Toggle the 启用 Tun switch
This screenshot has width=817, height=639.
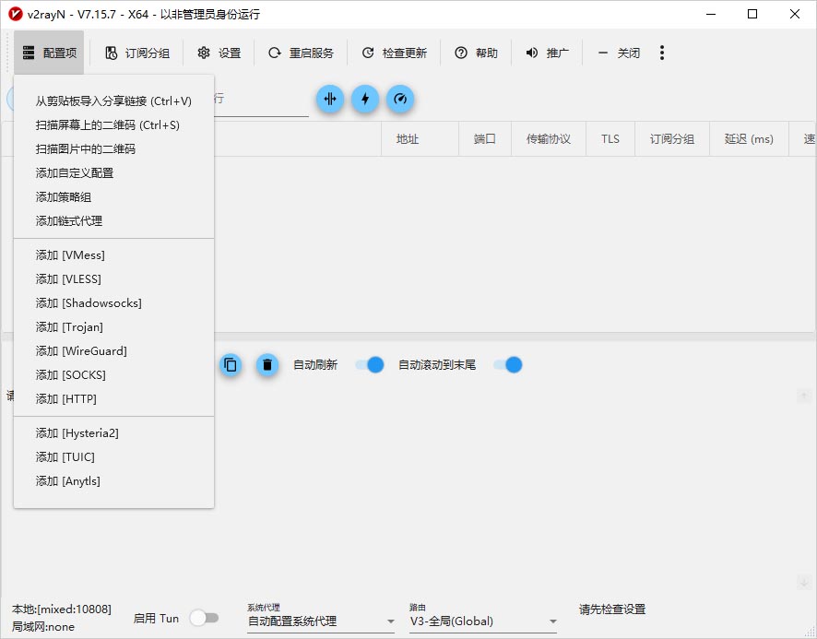tap(205, 618)
